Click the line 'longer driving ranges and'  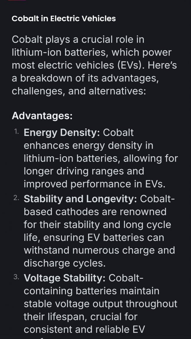coord(84,171)
